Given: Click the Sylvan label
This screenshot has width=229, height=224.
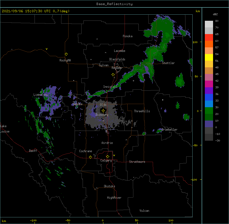Looking at the screenshot, I should pyautogui.click(x=104, y=65).
